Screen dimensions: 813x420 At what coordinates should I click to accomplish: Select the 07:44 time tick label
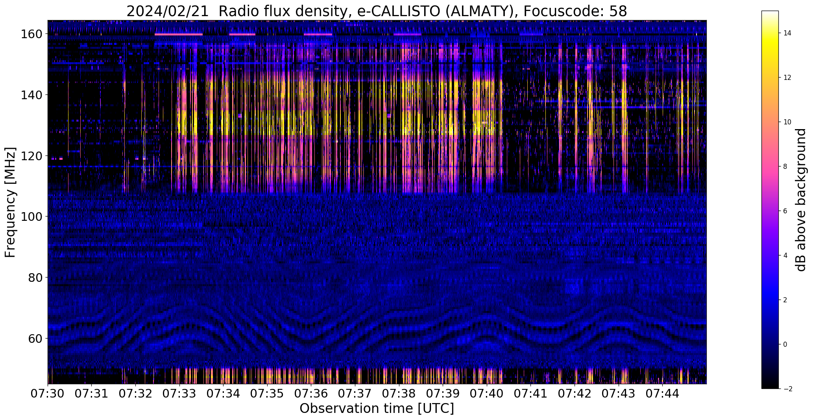click(x=663, y=394)
